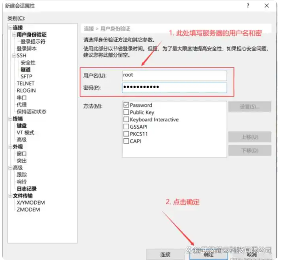Viewport: 281px width, 261px height.
Task: Tick the GSSAPI authentication checkbox
Action: tap(126, 127)
